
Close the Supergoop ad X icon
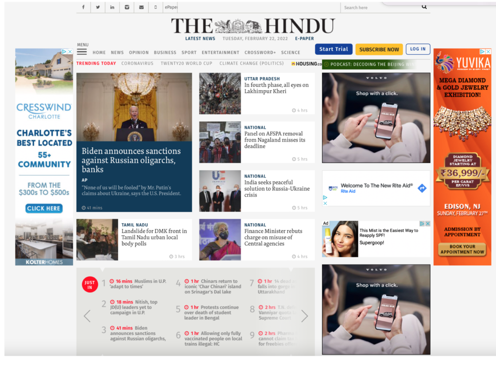click(428, 224)
